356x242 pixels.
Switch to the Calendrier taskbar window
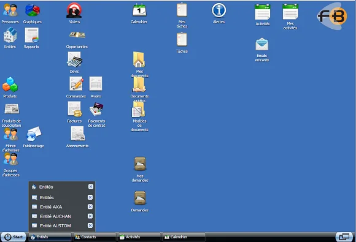point(184,237)
